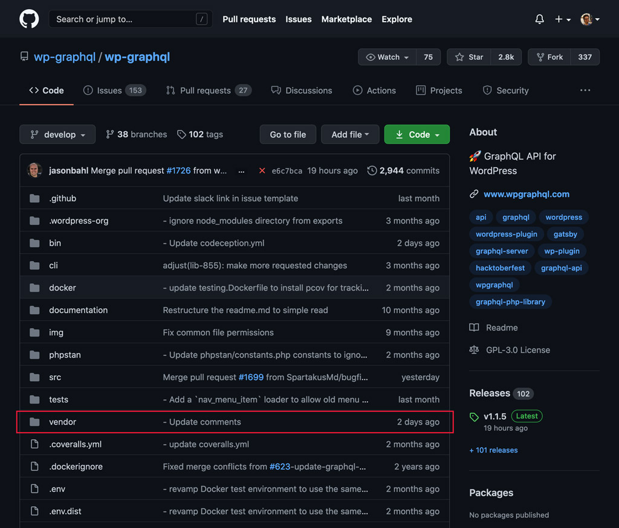This screenshot has width=619, height=528.
Task: Open img folder icon
Action: pyautogui.click(x=34, y=332)
